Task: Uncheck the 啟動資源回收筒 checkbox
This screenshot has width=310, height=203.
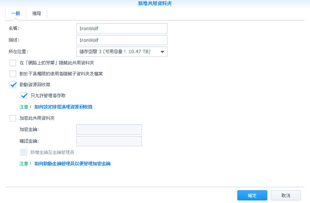Action: point(12,85)
